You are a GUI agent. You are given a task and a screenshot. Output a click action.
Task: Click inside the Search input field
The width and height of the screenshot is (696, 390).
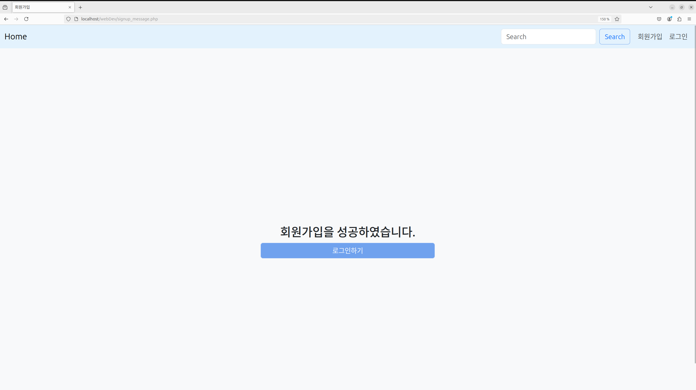548,36
